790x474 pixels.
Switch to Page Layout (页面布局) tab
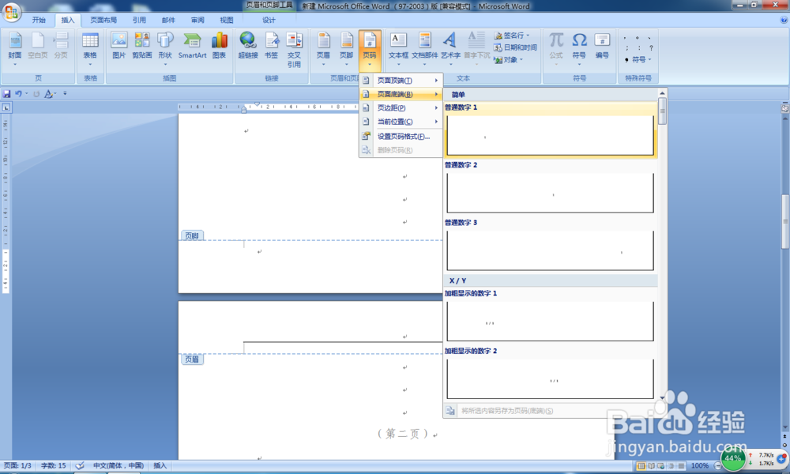[103, 21]
